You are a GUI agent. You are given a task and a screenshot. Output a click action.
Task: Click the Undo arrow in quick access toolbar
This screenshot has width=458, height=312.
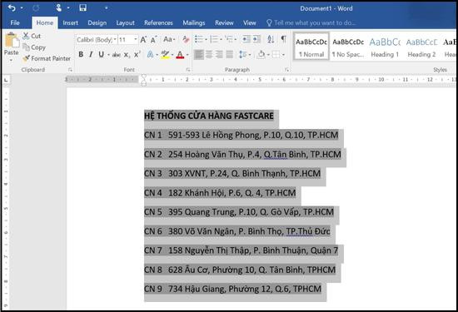tap(12, 7)
